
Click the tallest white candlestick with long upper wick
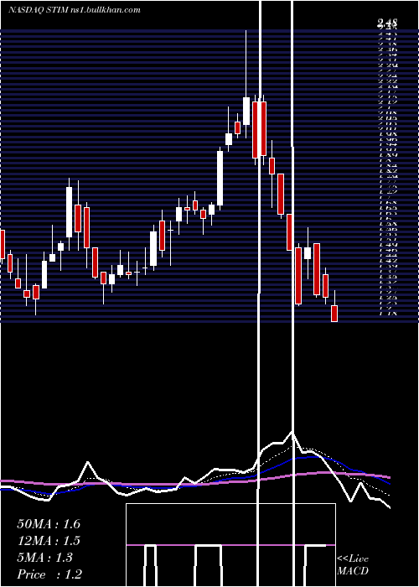(246, 84)
